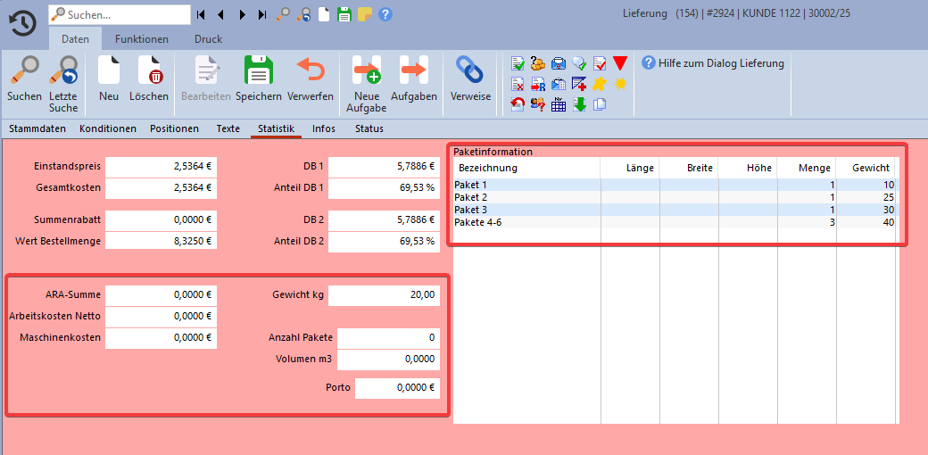Switch to the Konditionen tab

108,128
